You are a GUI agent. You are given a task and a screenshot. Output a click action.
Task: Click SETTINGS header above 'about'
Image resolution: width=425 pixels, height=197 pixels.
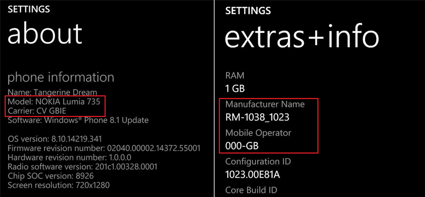pos(29,9)
